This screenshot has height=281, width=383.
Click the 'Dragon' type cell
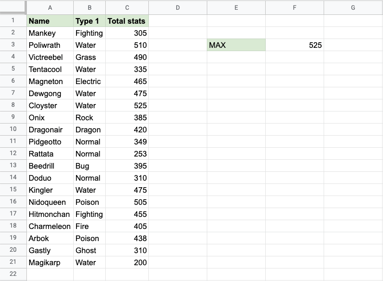(89, 130)
